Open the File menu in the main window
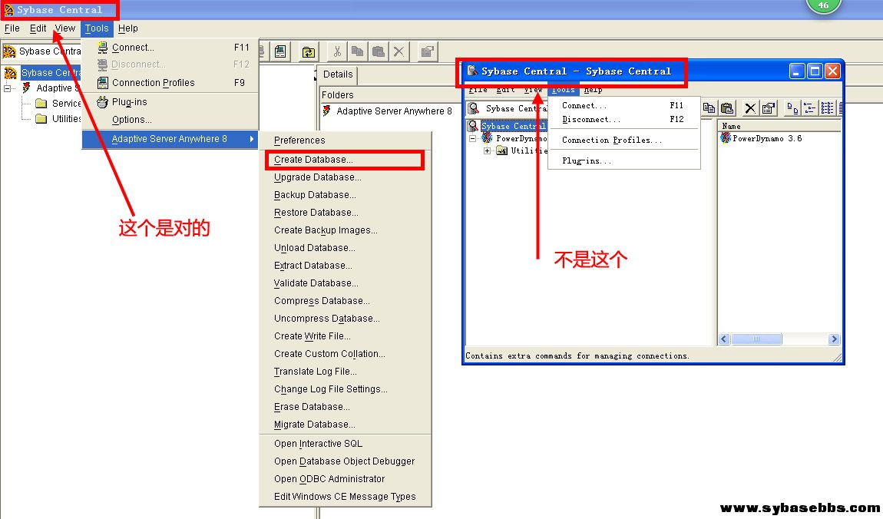 click(x=12, y=28)
